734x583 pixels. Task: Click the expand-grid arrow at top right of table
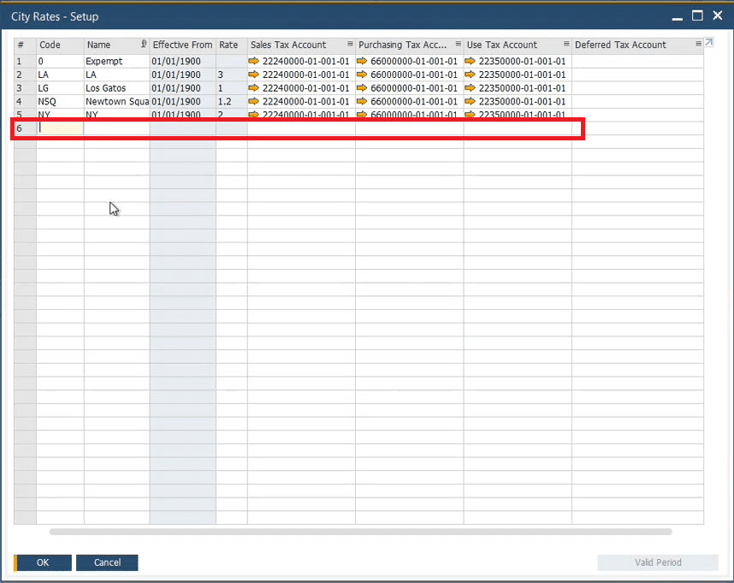(x=707, y=41)
